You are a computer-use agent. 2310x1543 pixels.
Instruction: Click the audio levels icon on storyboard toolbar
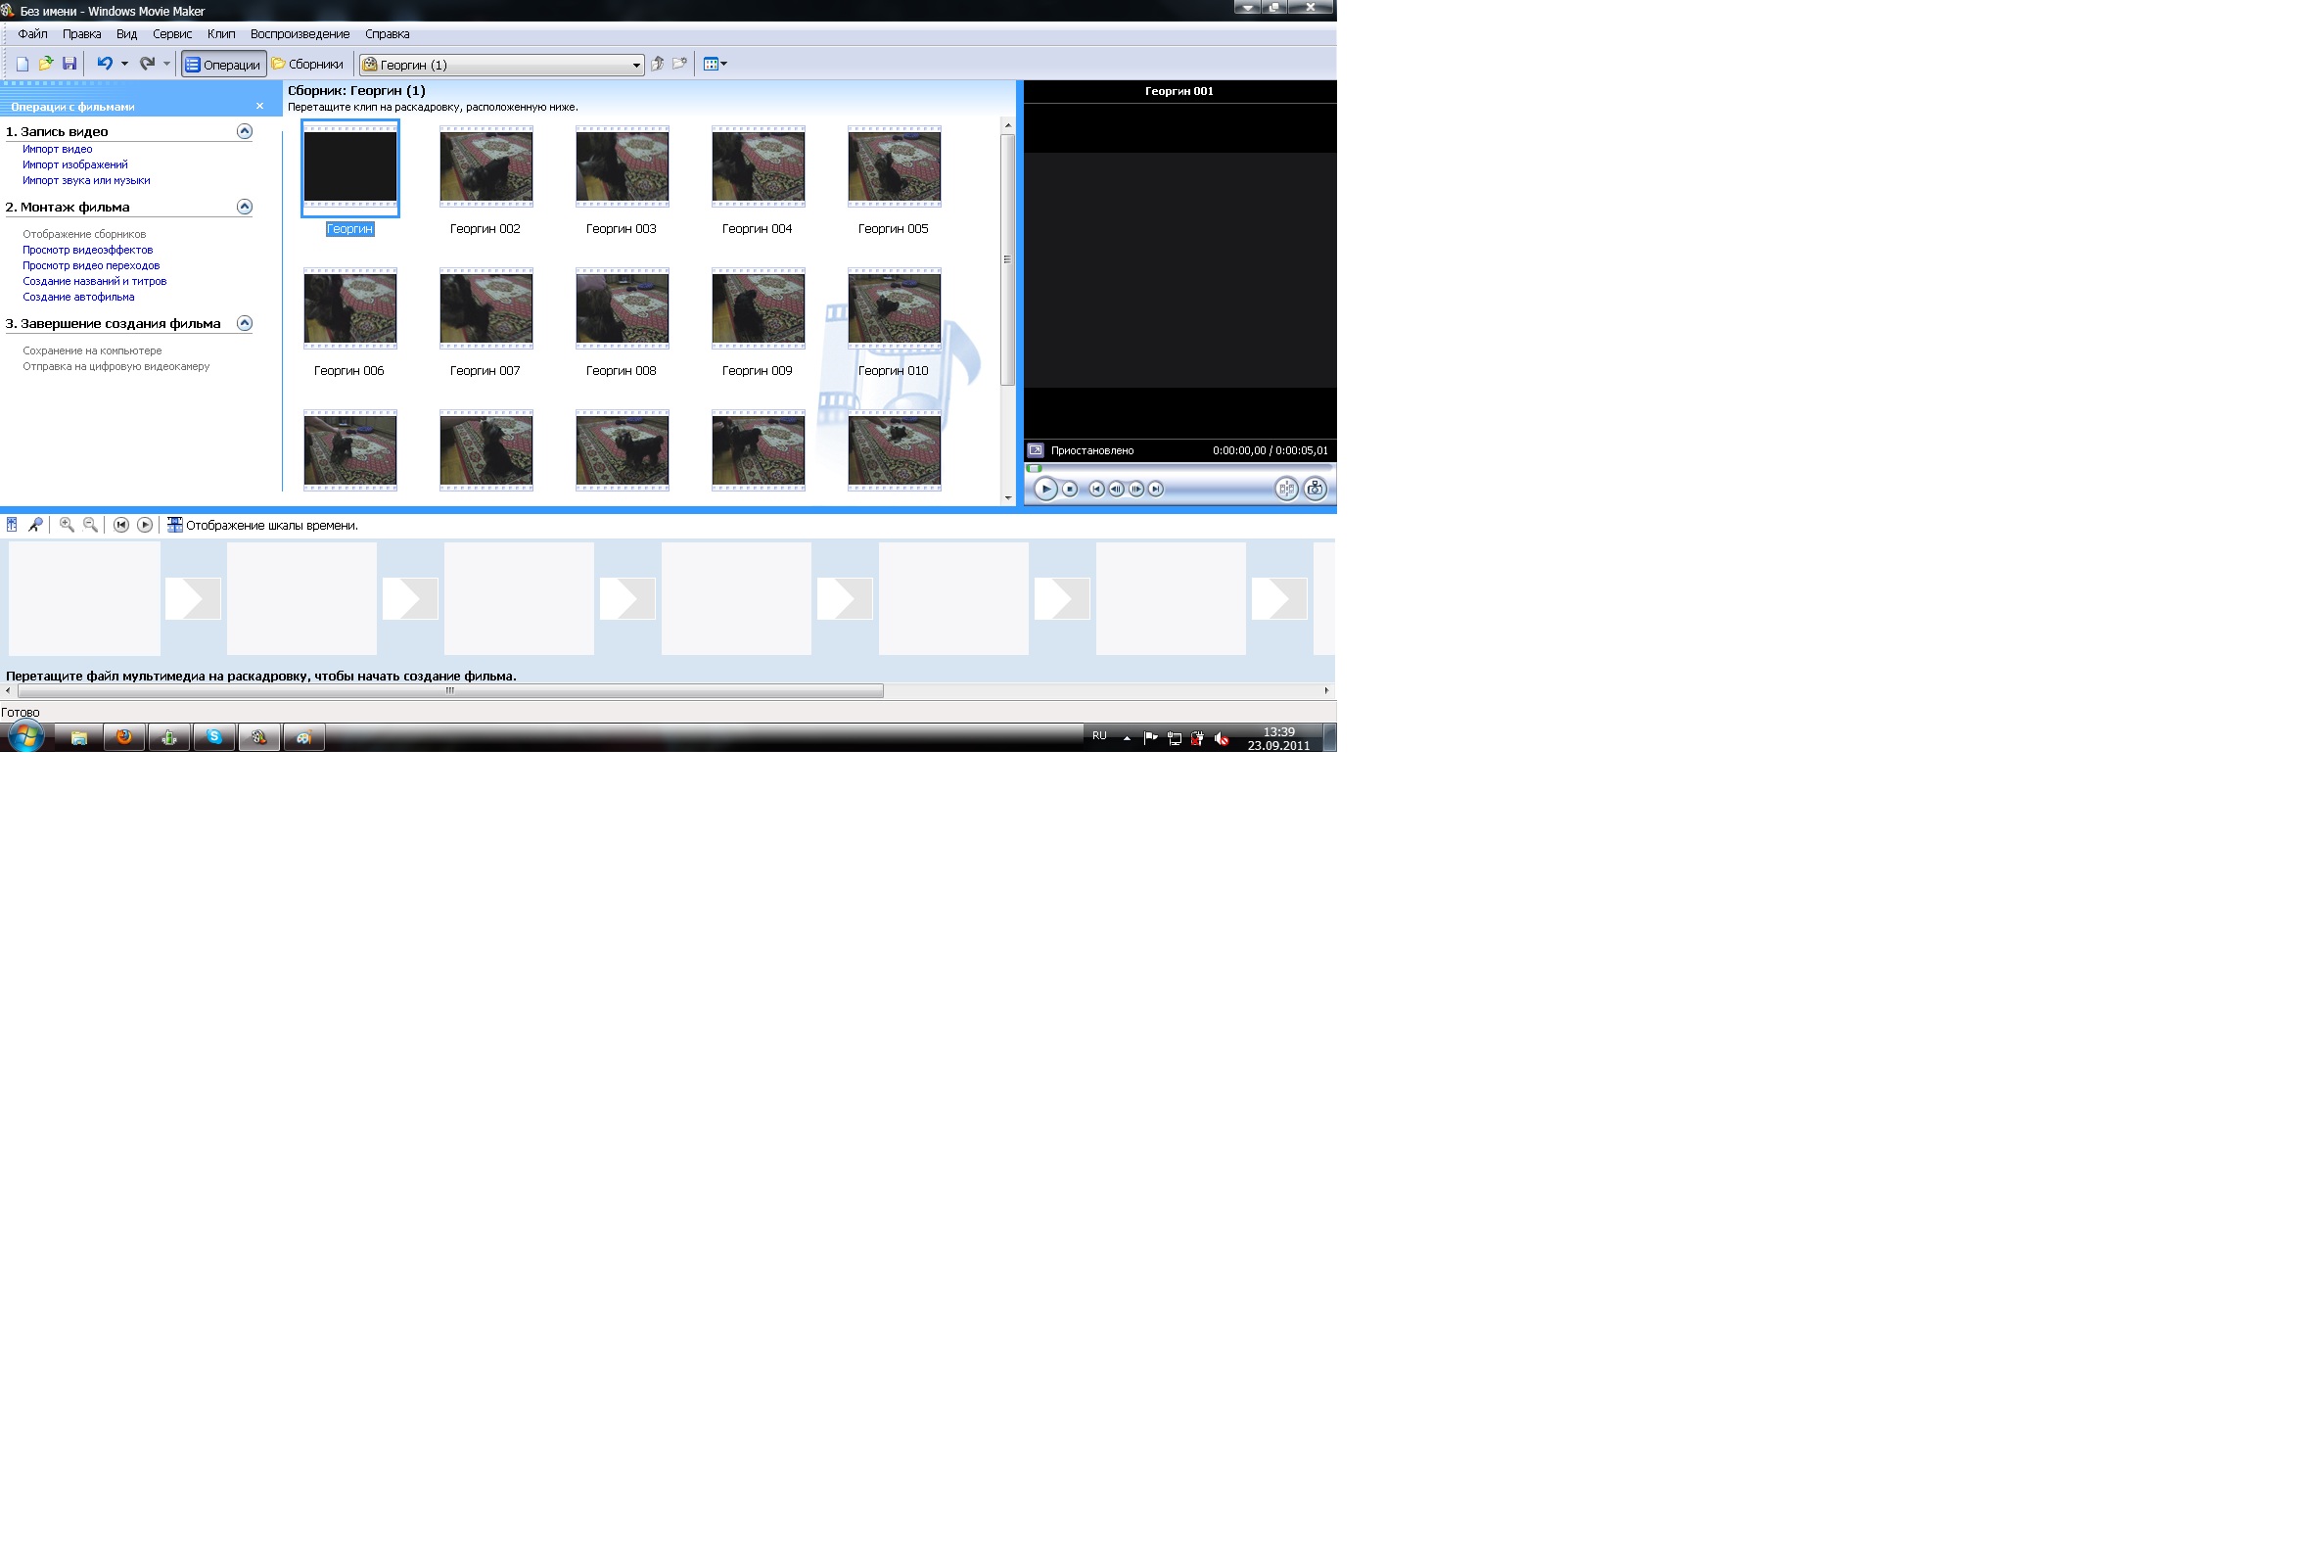[12, 525]
